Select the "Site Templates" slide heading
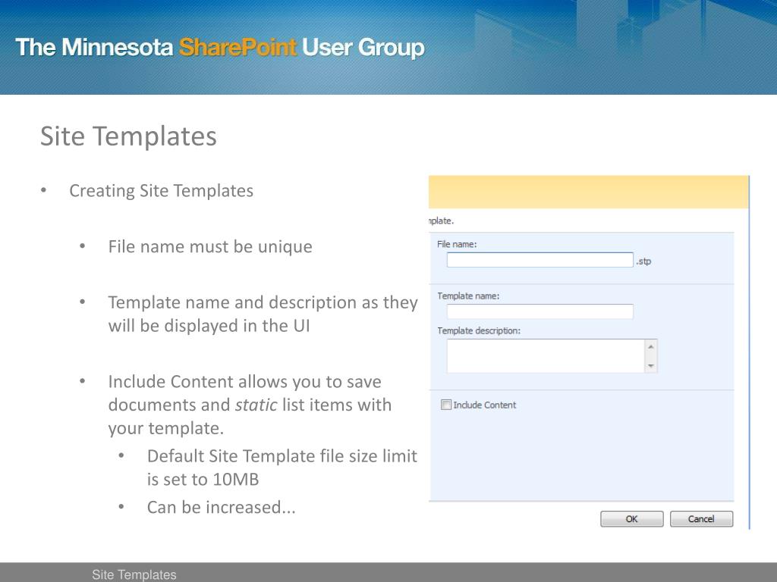The height and width of the screenshot is (582, 777). pos(128,136)
